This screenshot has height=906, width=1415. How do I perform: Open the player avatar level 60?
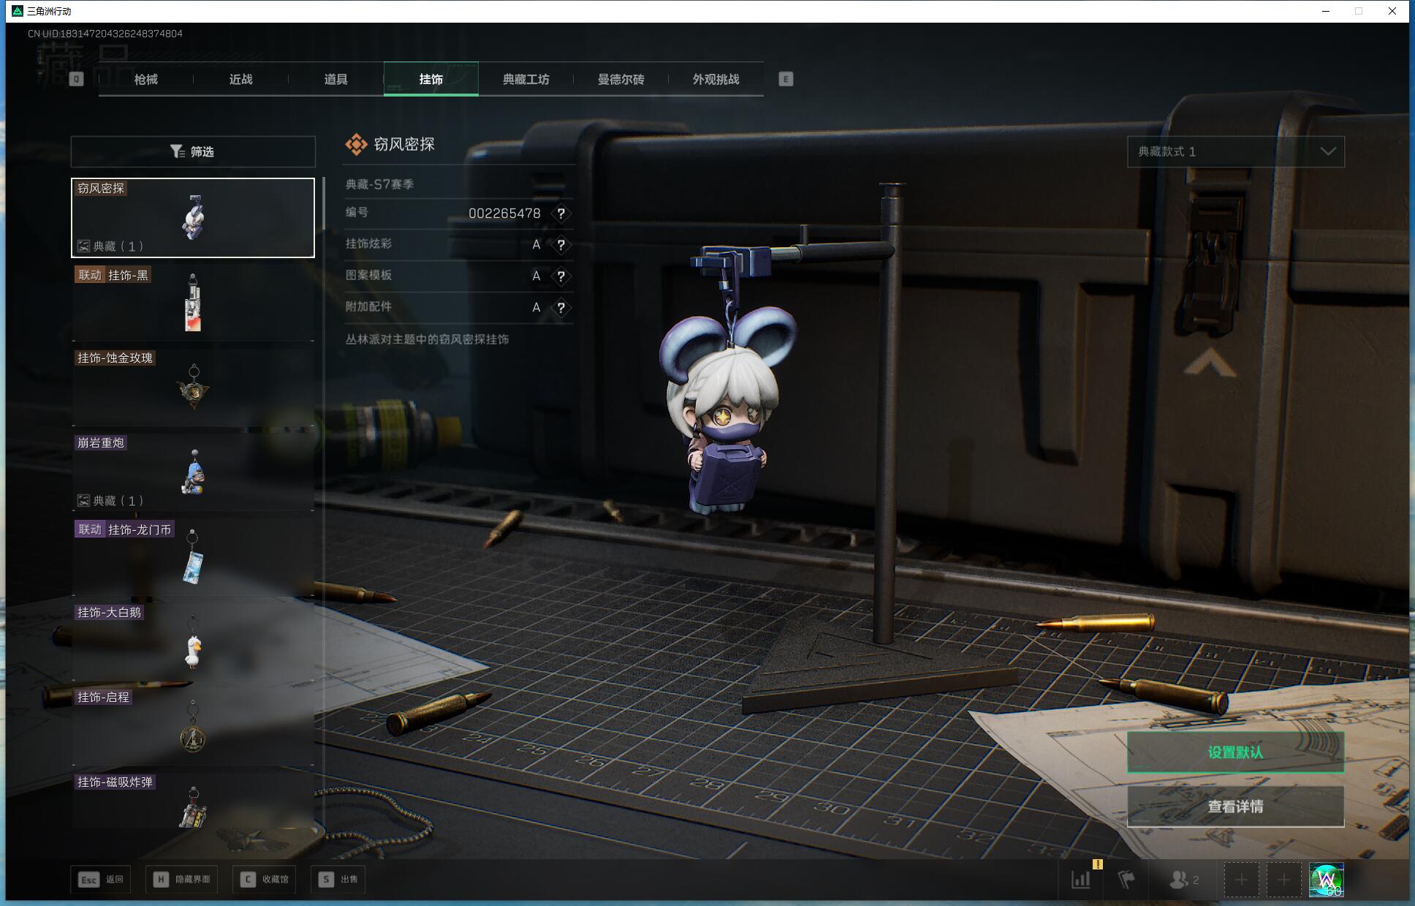1326,880
